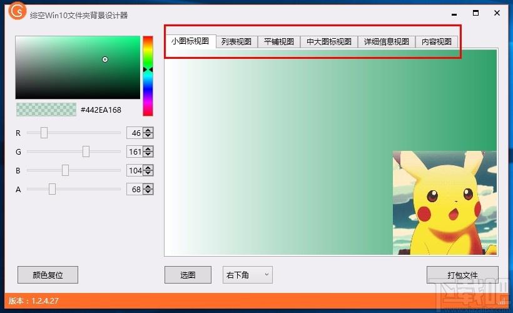Viewport: 513px width, 313px height.
Task: Pick a color in the green saturation square
Action: click(78, 68)
